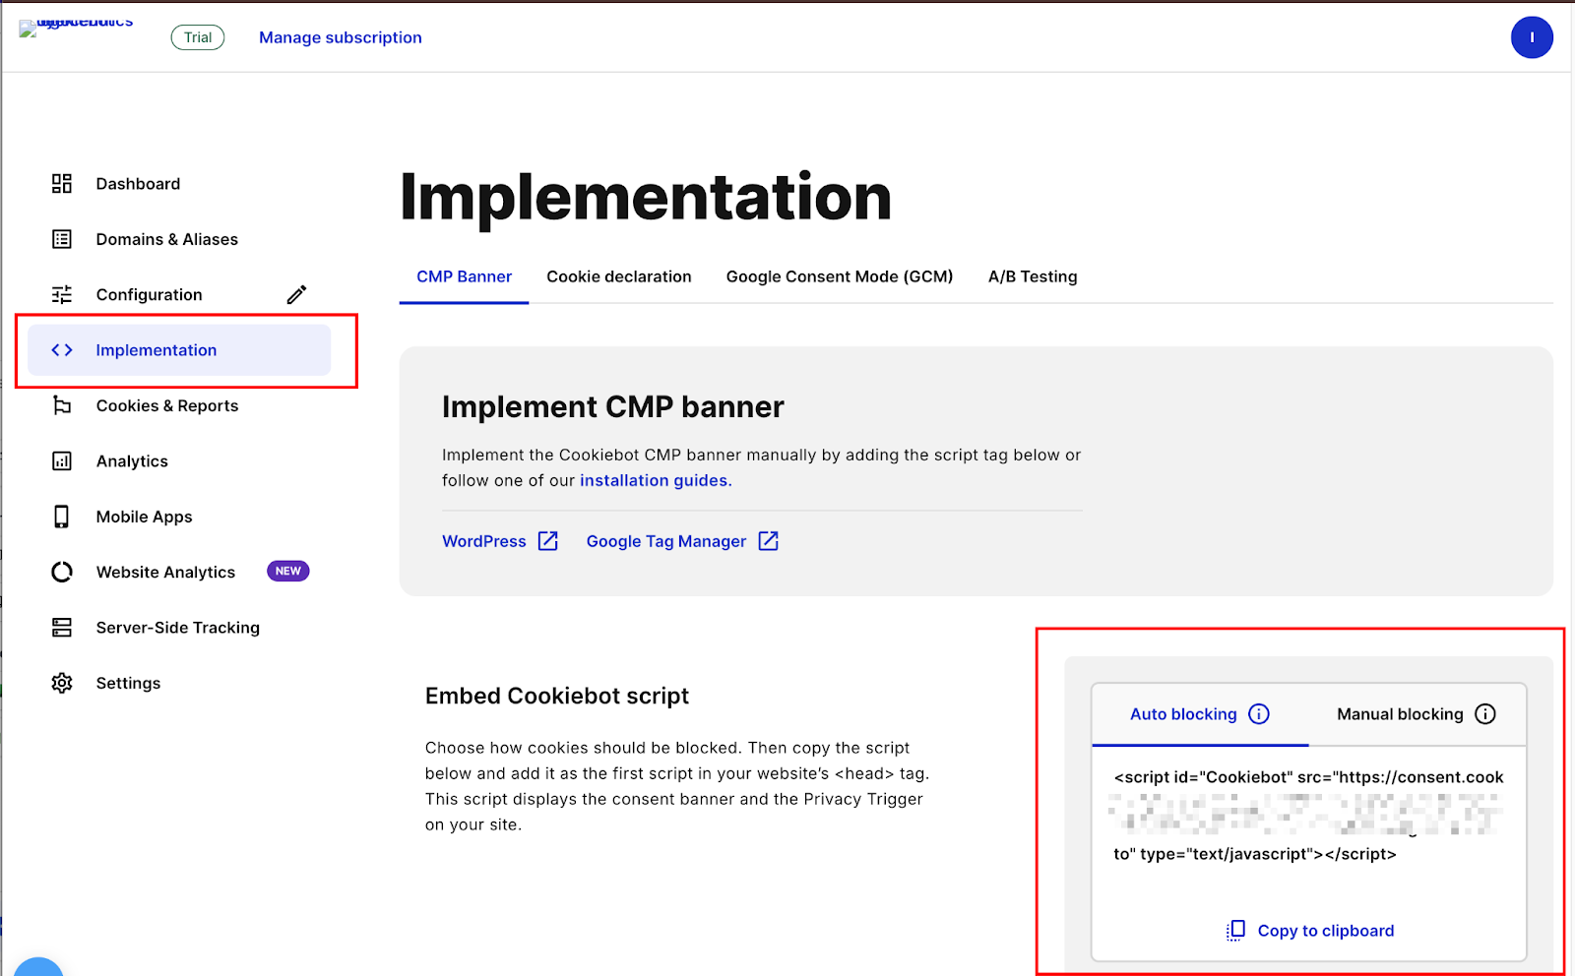
Task: Open the installation guides link
Action: pos(656,480)
